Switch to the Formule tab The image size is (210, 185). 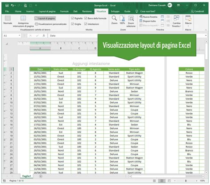[64, 11]
